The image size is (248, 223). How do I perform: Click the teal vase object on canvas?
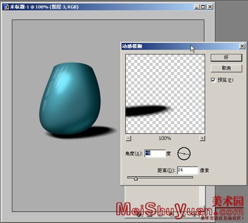[70, 99]
